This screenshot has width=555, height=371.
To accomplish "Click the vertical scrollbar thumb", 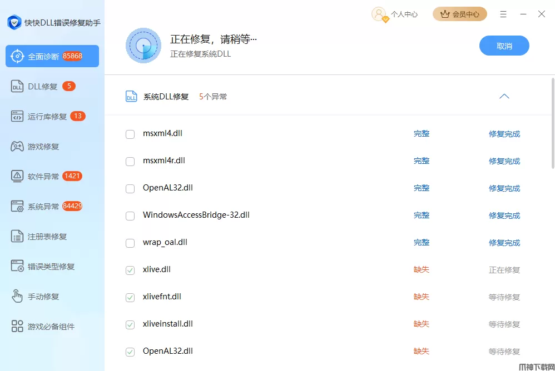I will pos(552,122).
